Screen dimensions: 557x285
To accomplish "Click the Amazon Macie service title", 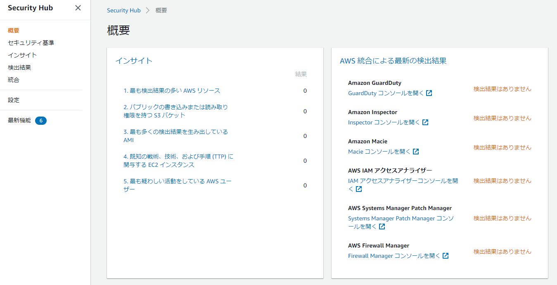I will 367,141.
